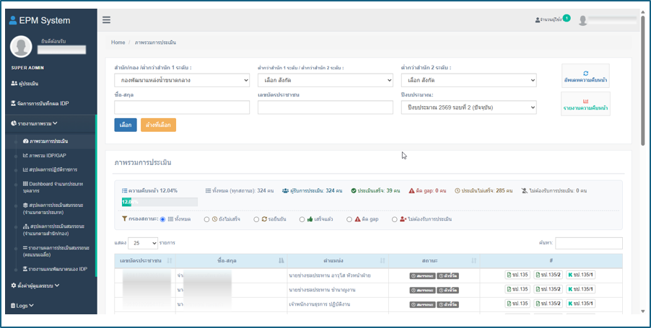The height and width of the screenshot is (328, 651).
Task: Click สมรรถนะ badge in หัวหน้าฝ่าย row
Action: coord(422,276)
